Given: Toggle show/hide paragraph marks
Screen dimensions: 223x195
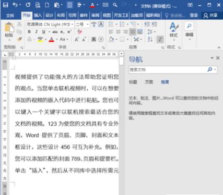Looking at the screenshot, I should 160,39.
